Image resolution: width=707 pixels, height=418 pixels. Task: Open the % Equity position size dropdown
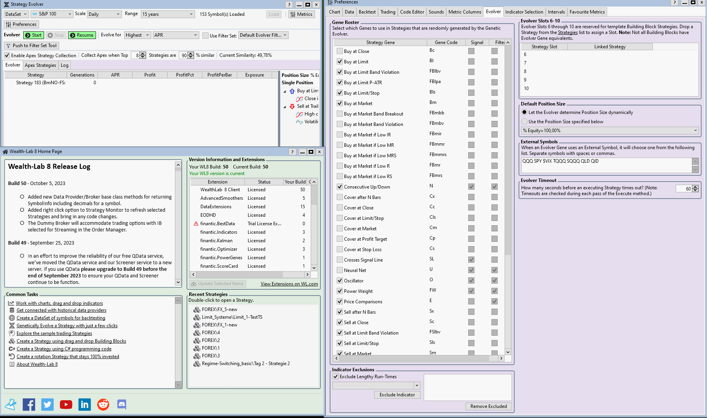coord(609,131)
